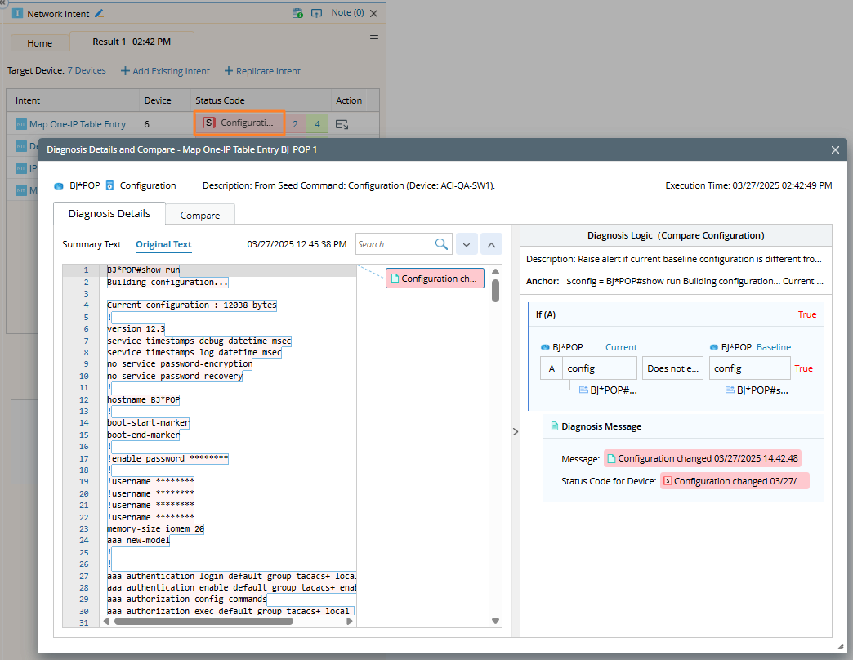Jump to previous match with up chevron
The height and width of the screenshot is (660, 853).
[x=491, y=244]
